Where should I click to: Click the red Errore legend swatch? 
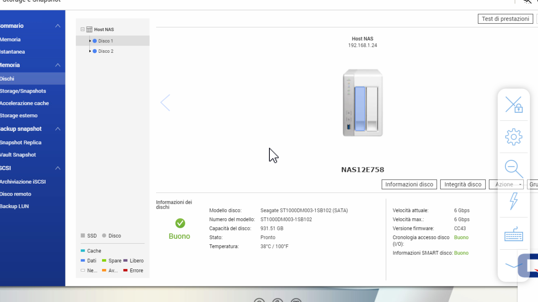(x=125, y=271)
